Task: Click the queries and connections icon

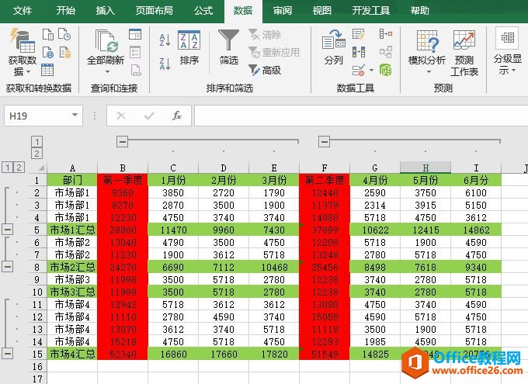Action: tap(135, 34)
